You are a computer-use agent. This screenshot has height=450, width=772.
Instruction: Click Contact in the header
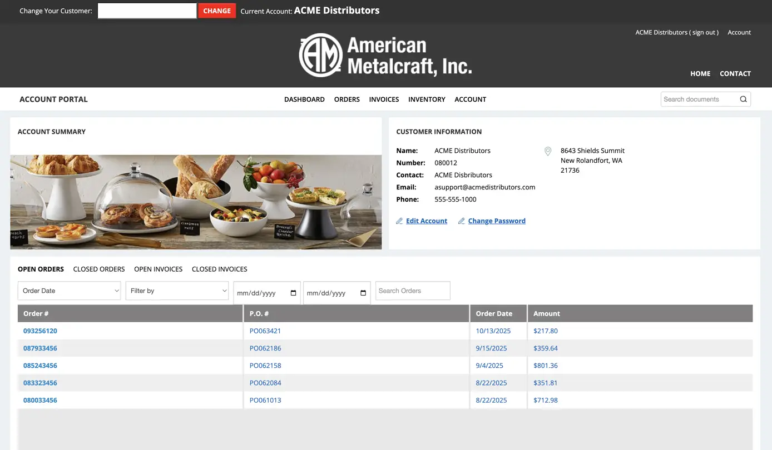click(x=735, y=73)
